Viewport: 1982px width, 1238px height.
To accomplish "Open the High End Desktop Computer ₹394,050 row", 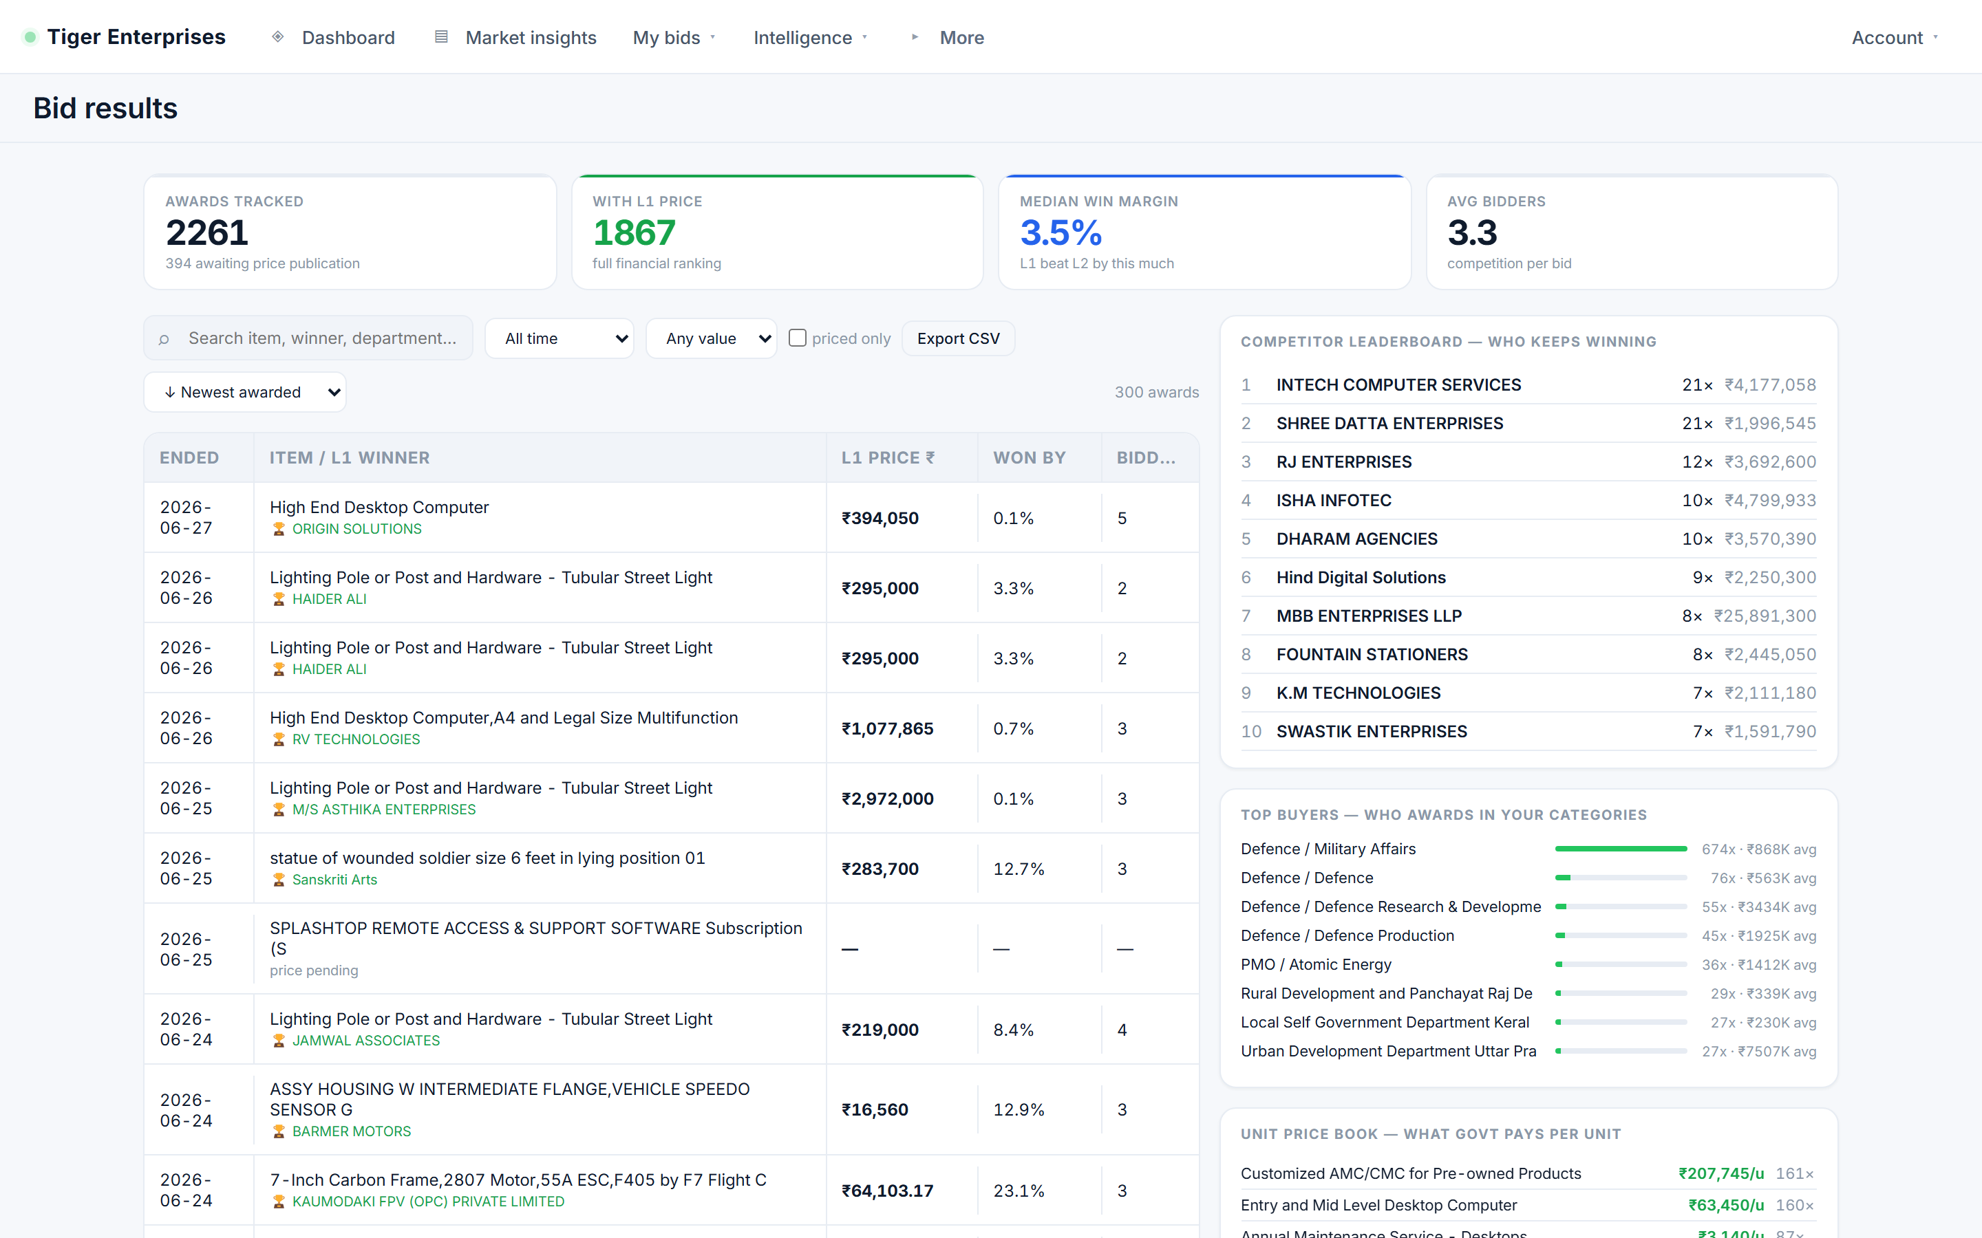I will point(672,517).
